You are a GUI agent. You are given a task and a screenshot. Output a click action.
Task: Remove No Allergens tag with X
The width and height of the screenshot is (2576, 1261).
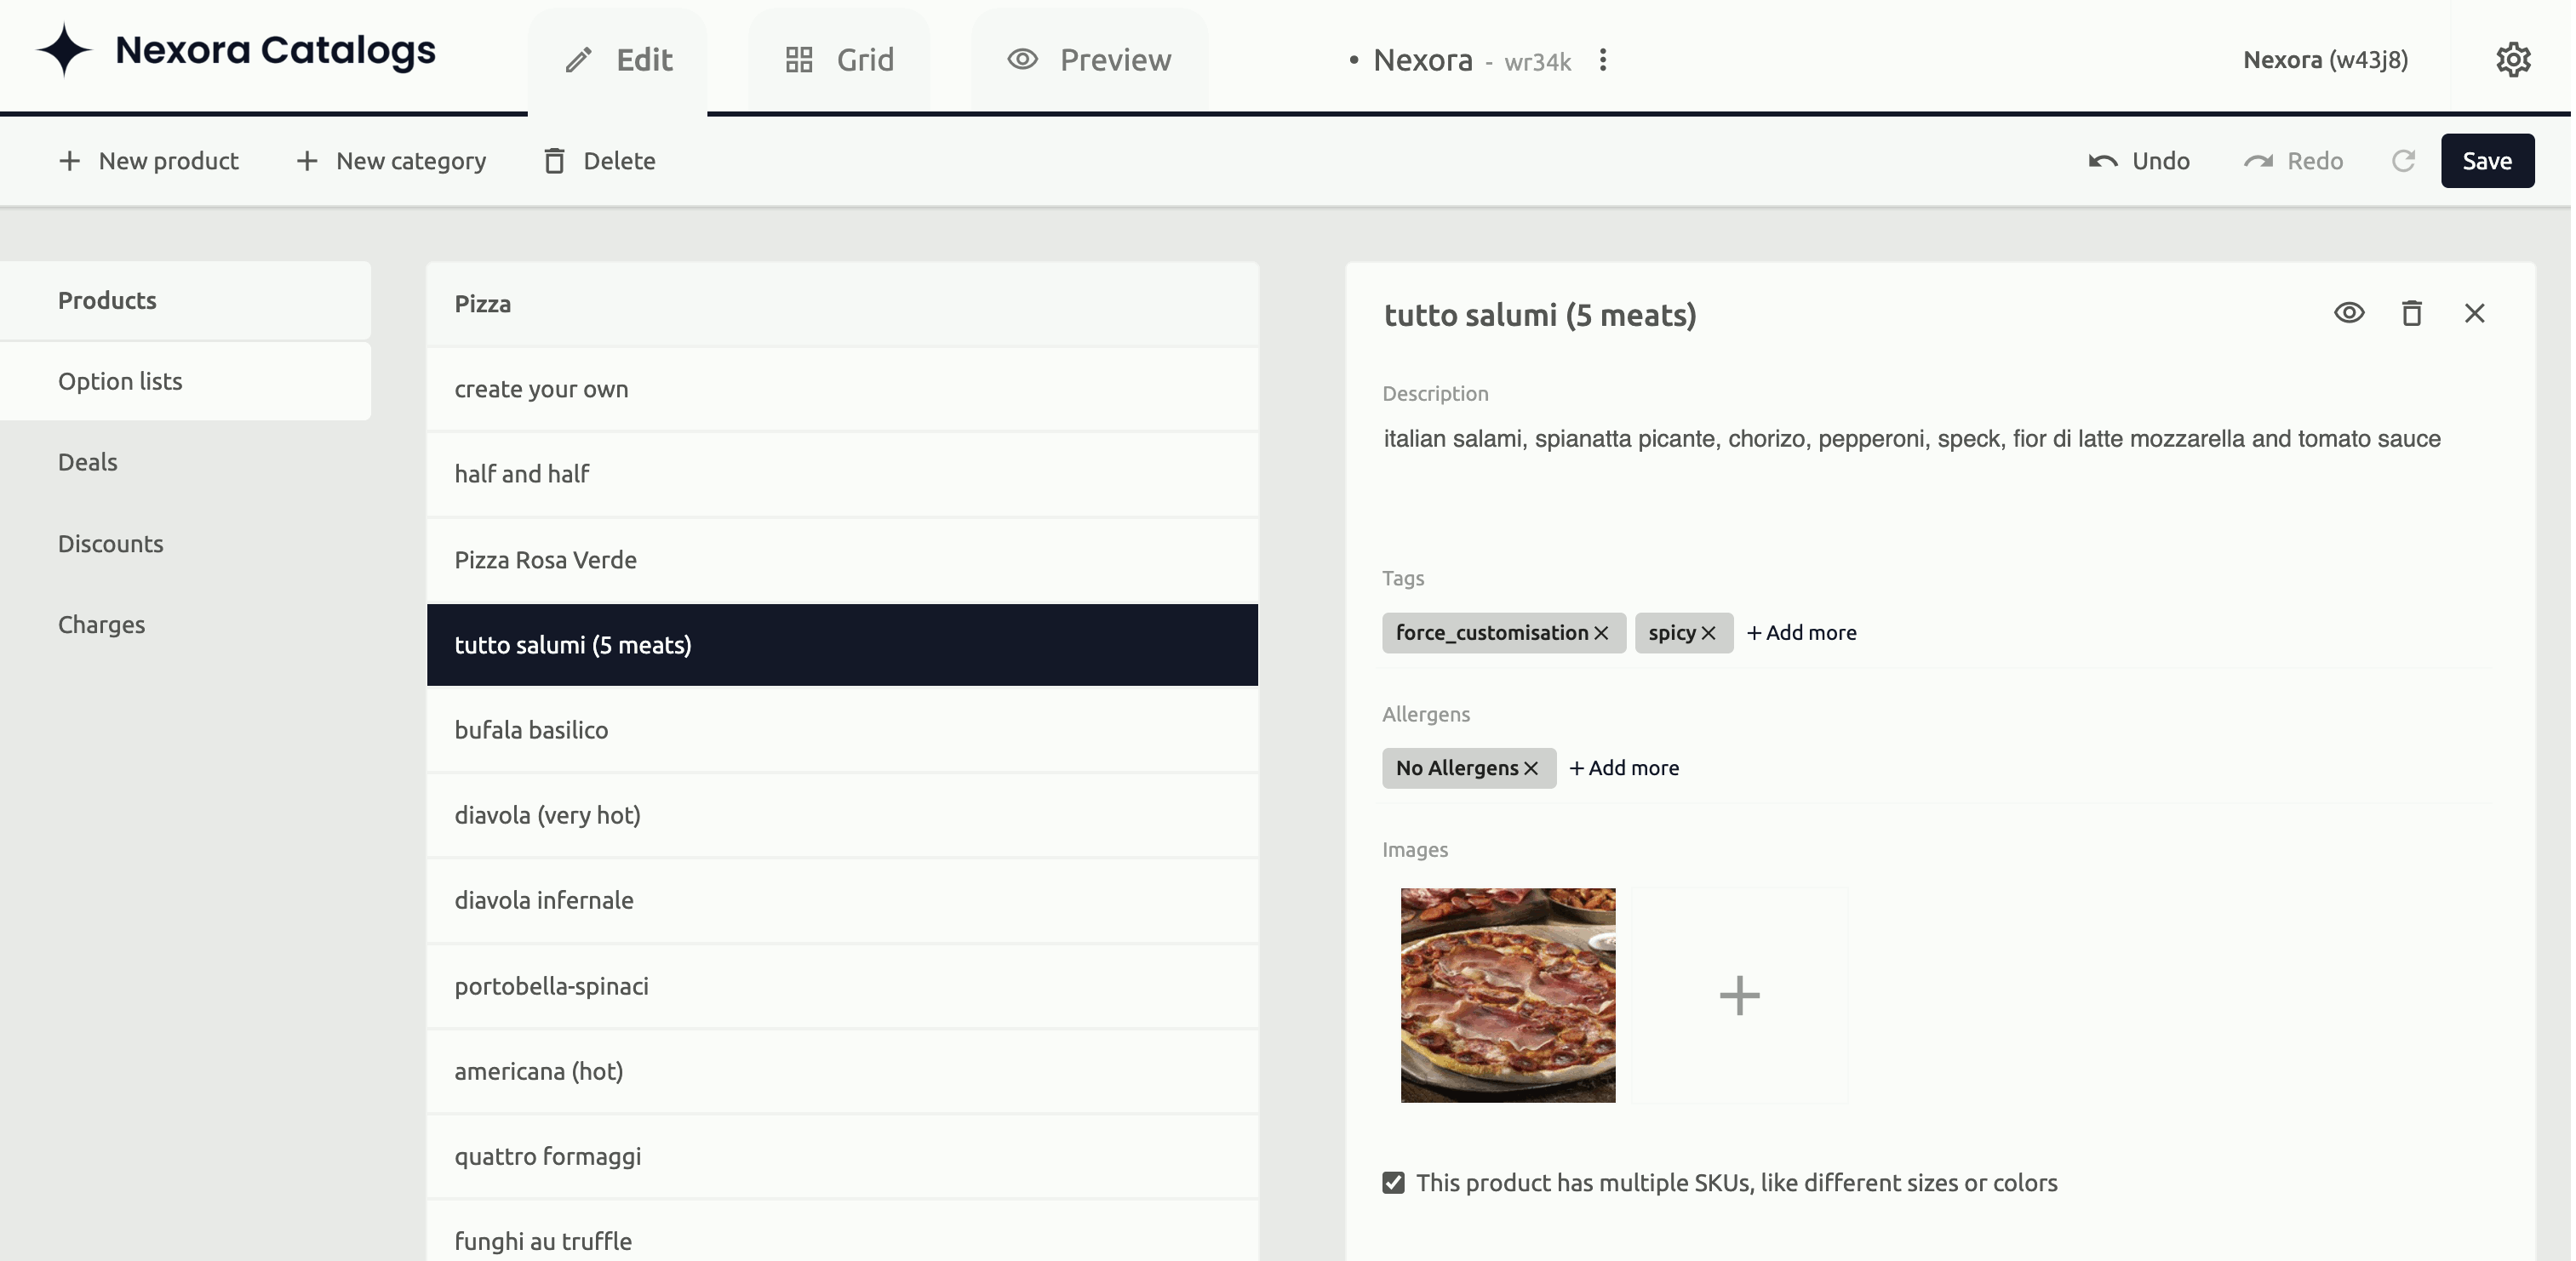(x=1531, y=768)
